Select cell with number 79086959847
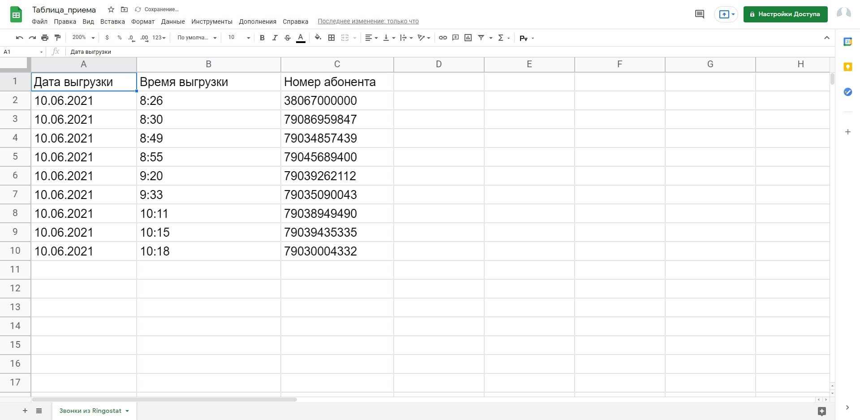860x420 pixels. point(337,119)
